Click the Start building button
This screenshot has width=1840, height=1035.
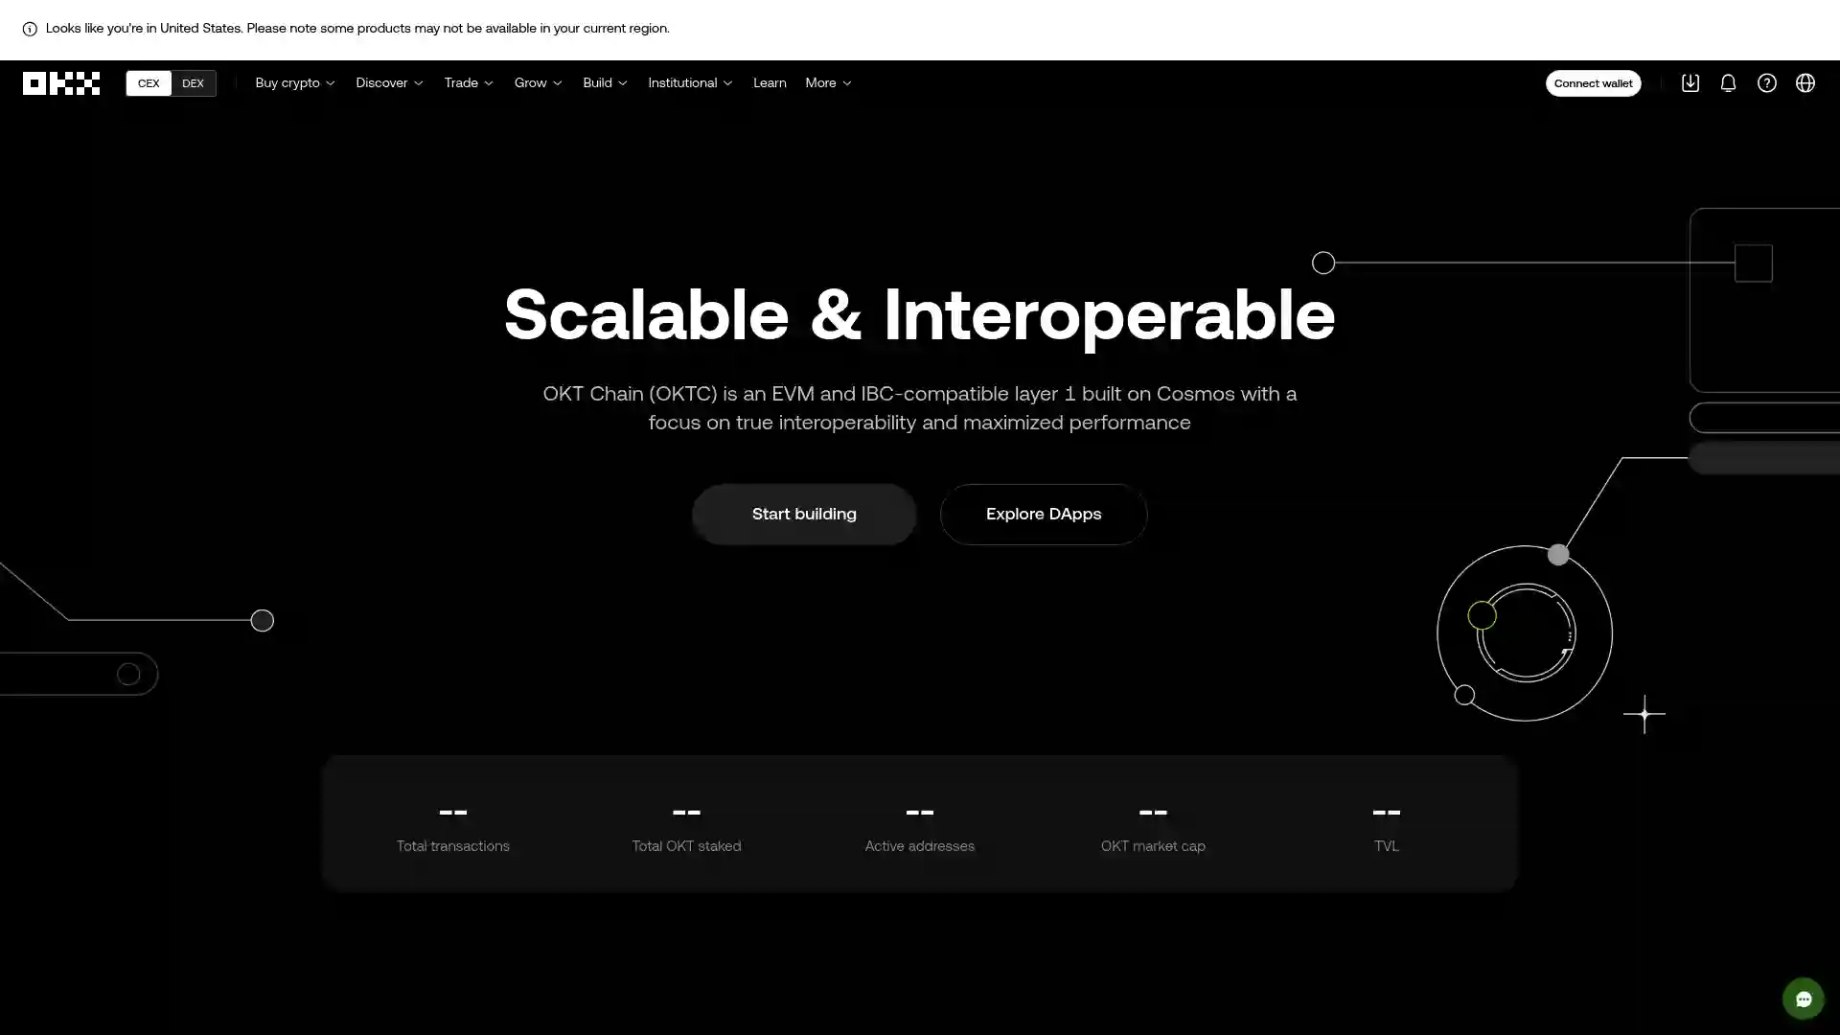point(804,513)
